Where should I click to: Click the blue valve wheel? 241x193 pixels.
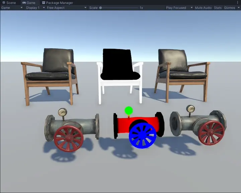[x=143, y=135]
